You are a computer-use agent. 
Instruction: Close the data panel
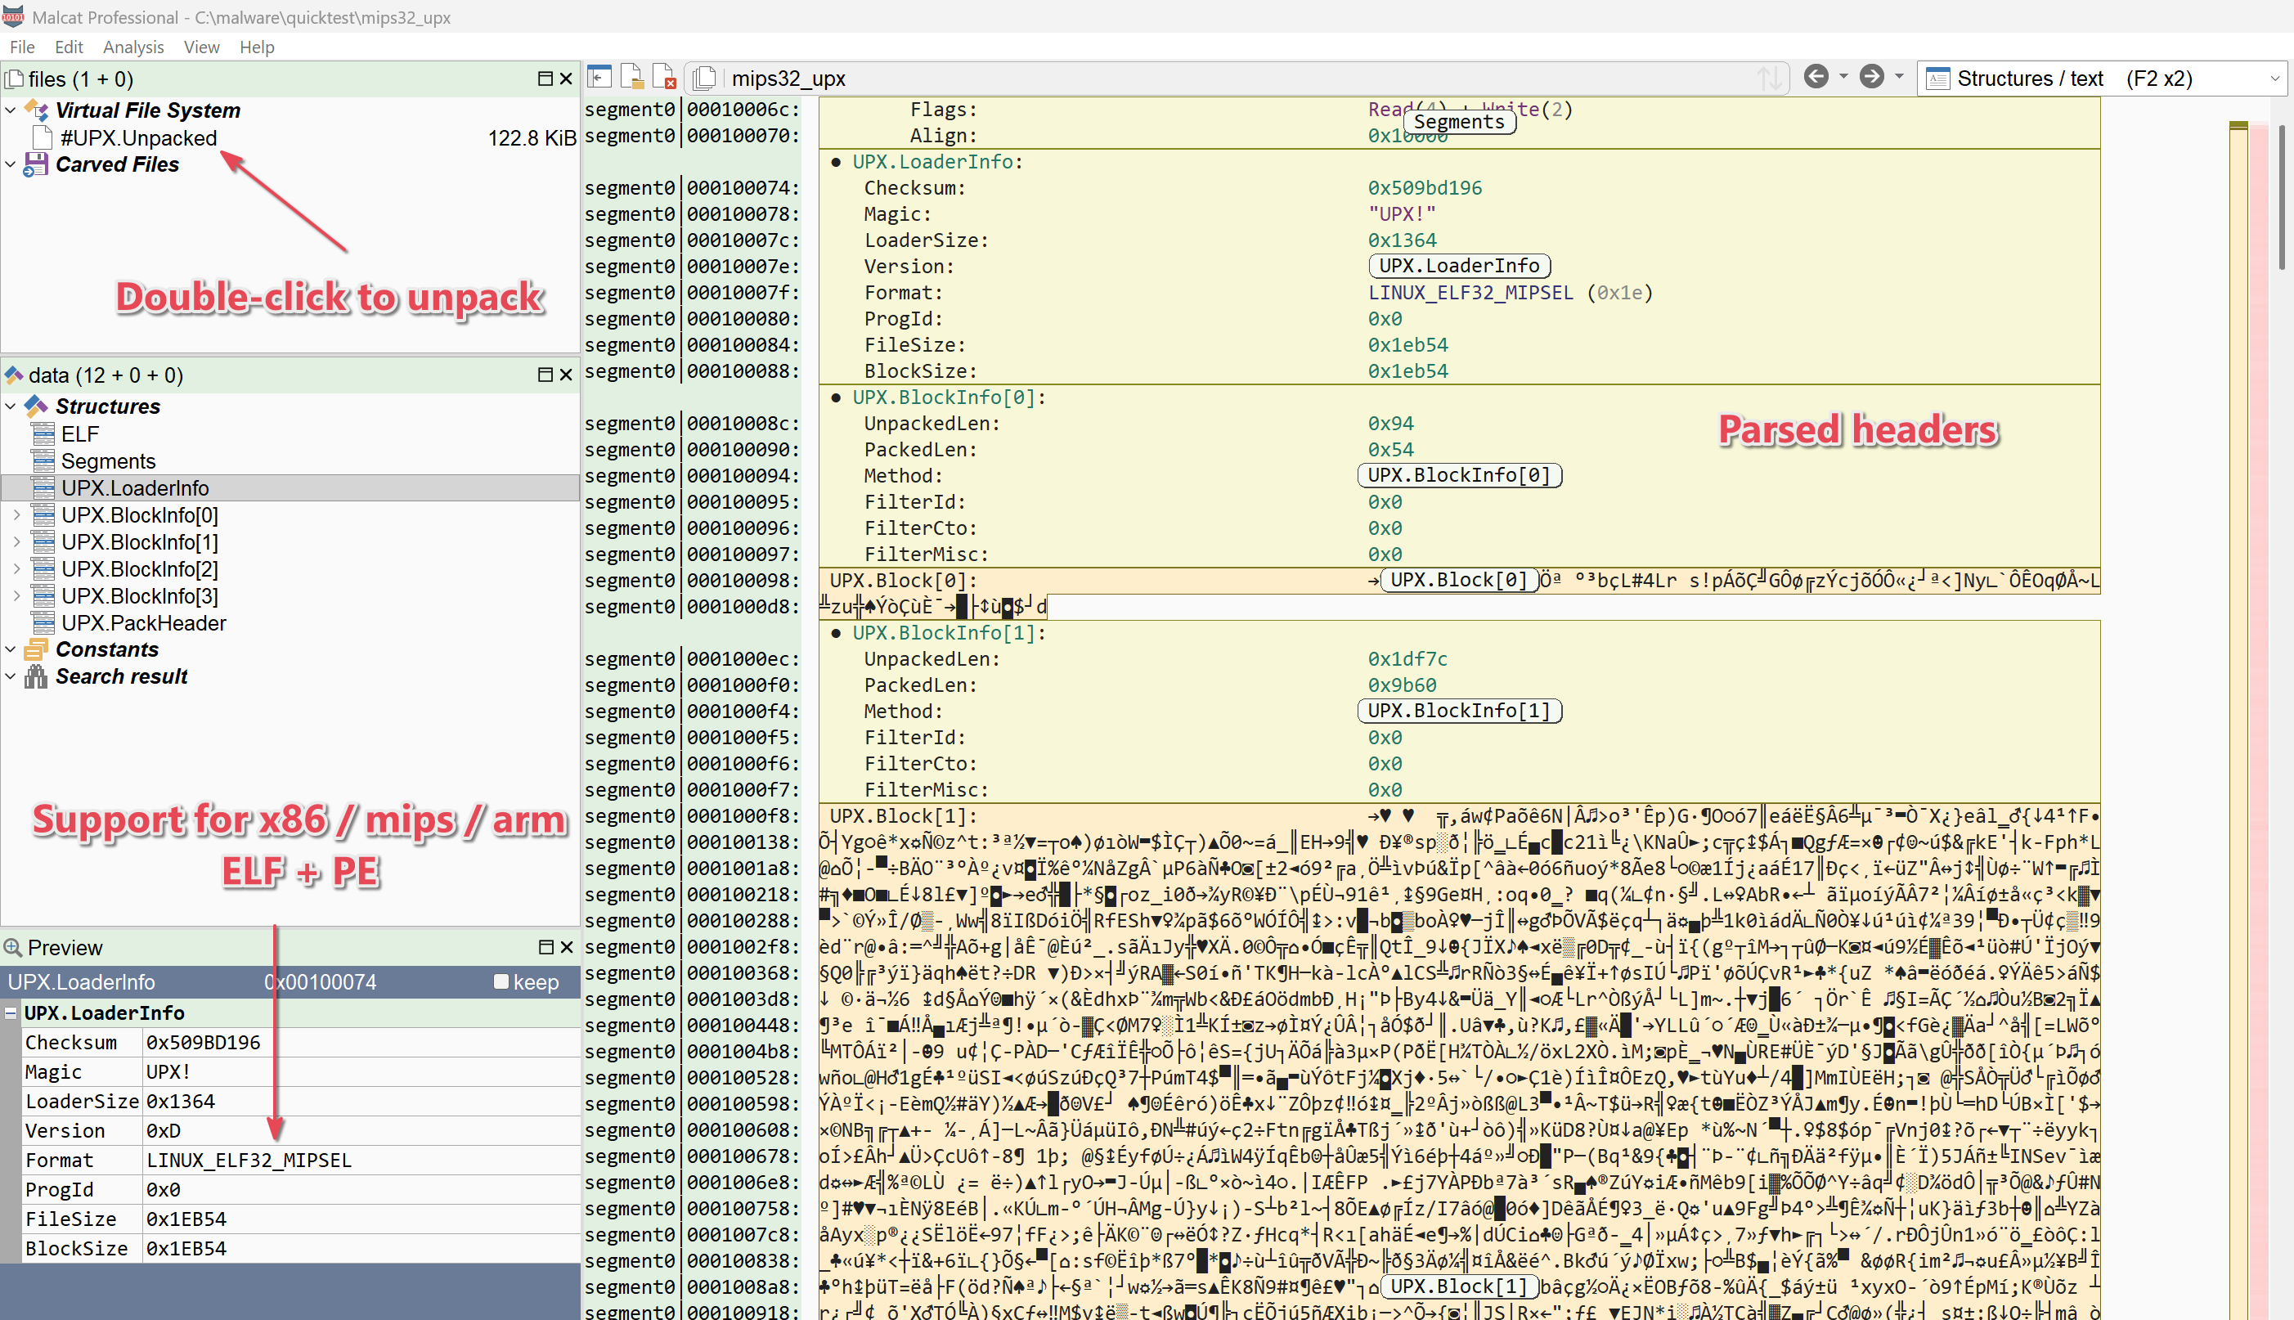567,375
